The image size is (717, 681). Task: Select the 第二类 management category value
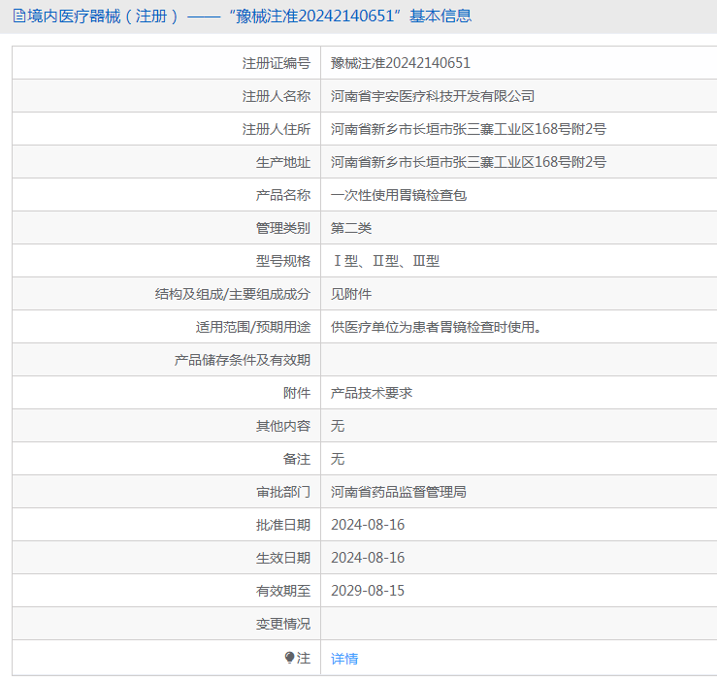click(351, 228)
